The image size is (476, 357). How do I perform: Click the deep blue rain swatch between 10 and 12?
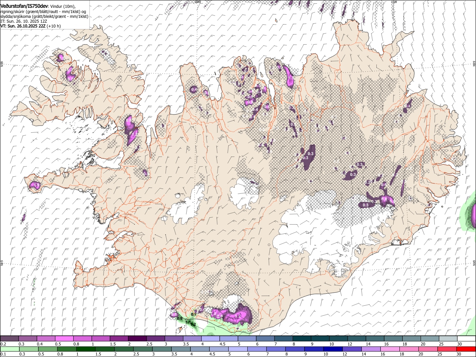[333, 349]
